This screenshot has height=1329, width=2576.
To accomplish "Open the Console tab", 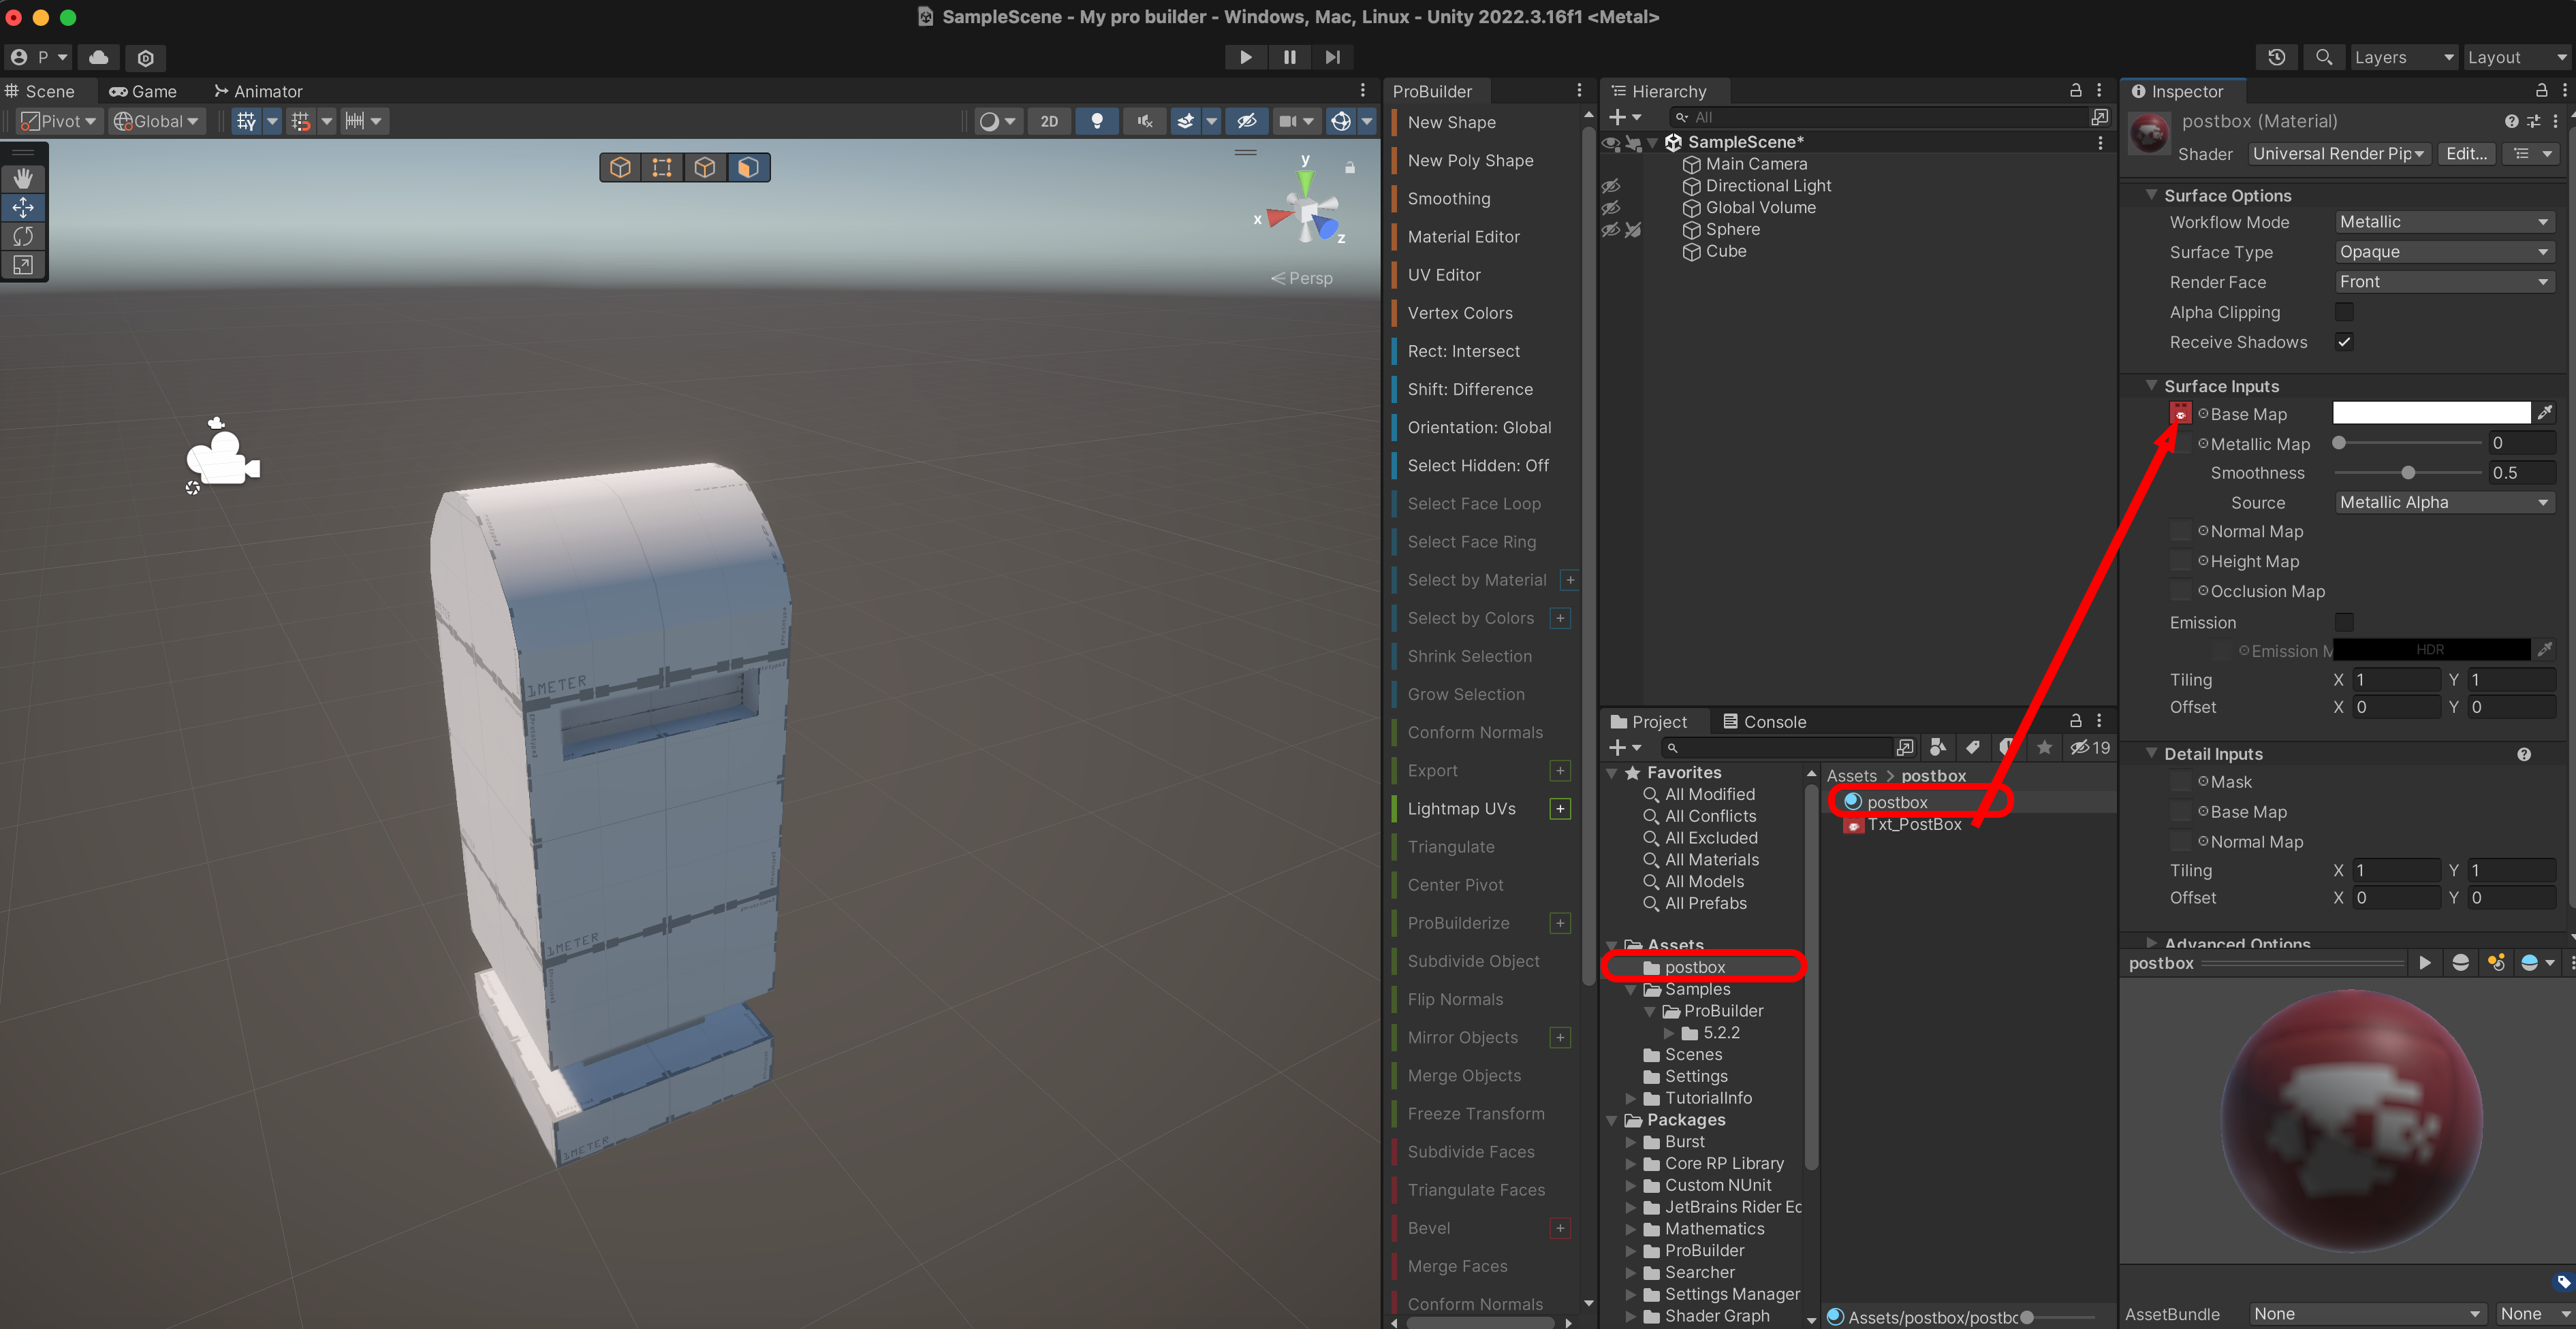I will click(1764, 722).
